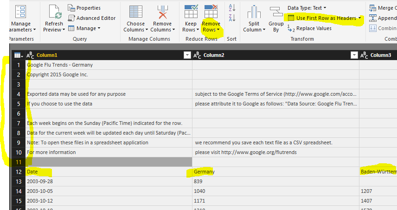Open query Properties

coord(84,8)
